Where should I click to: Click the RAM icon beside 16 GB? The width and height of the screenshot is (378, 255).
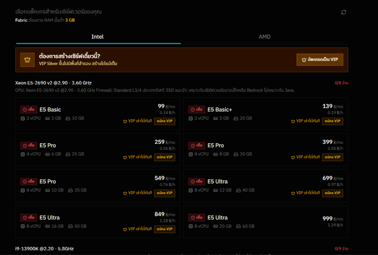[x=48, y=226]
